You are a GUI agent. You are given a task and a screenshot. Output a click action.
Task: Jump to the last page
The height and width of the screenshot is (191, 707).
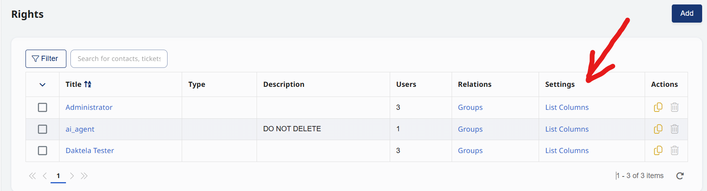[x=84, y=176]
